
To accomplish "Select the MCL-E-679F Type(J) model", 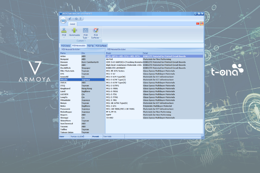I will click(154, 80).
